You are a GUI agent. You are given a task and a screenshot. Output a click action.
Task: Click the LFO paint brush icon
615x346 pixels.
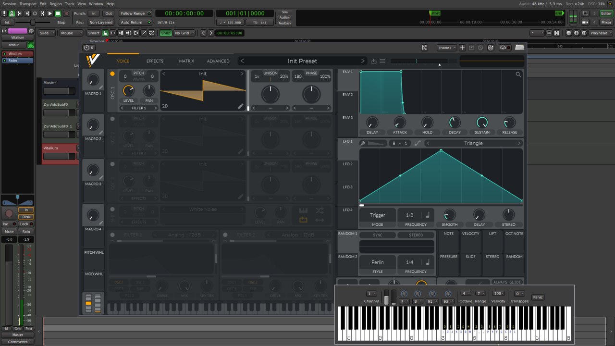tap(363, 143)
